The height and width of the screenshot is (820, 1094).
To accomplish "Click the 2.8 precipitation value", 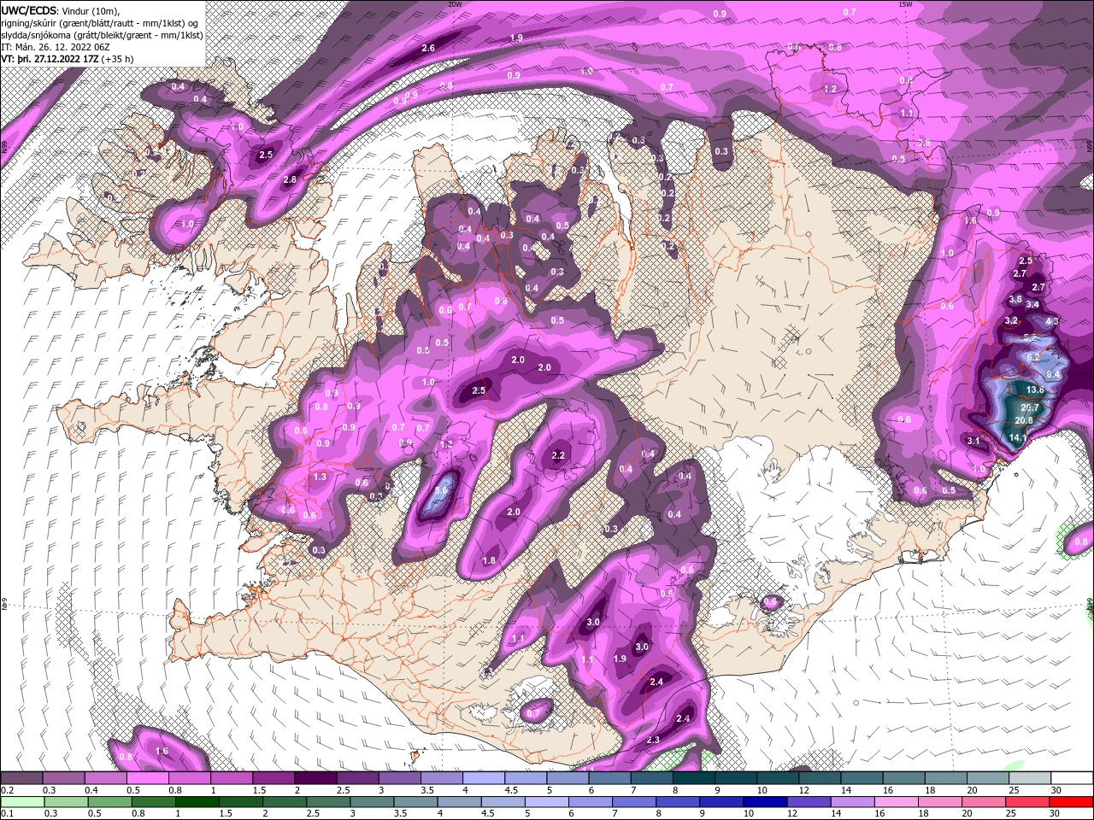I will click(x=290, y=179).
